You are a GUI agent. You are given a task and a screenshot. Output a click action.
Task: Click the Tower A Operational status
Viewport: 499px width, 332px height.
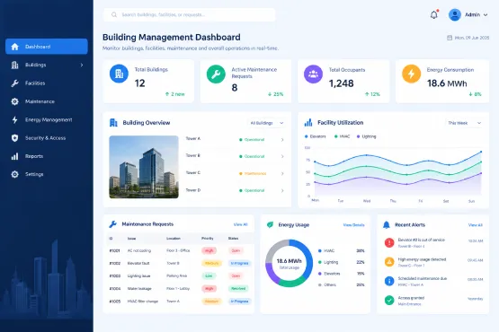252,140
